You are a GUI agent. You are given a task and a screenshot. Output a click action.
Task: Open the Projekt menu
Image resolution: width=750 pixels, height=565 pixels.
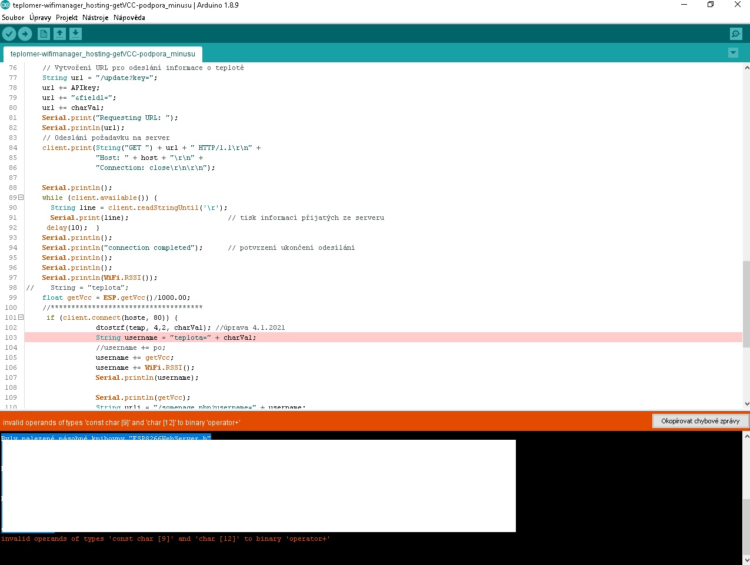click(66, 18)
